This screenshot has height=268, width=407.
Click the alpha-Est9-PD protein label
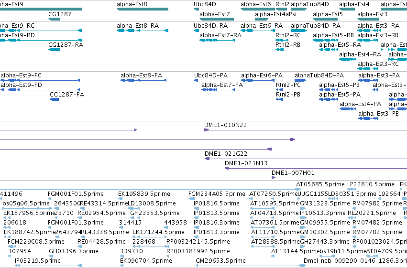click(22, 85)
